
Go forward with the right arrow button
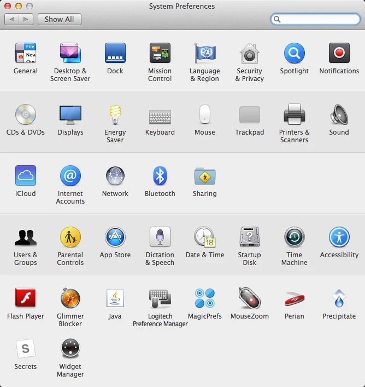[26, 19]
